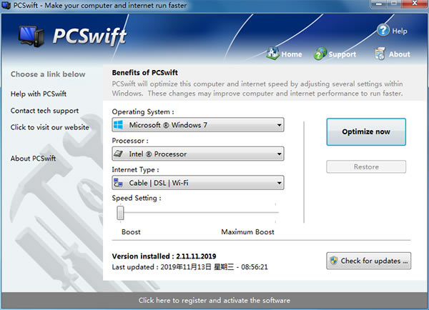
Task: Click the PCSwift icon in the title bar
Action: (6, 5)
